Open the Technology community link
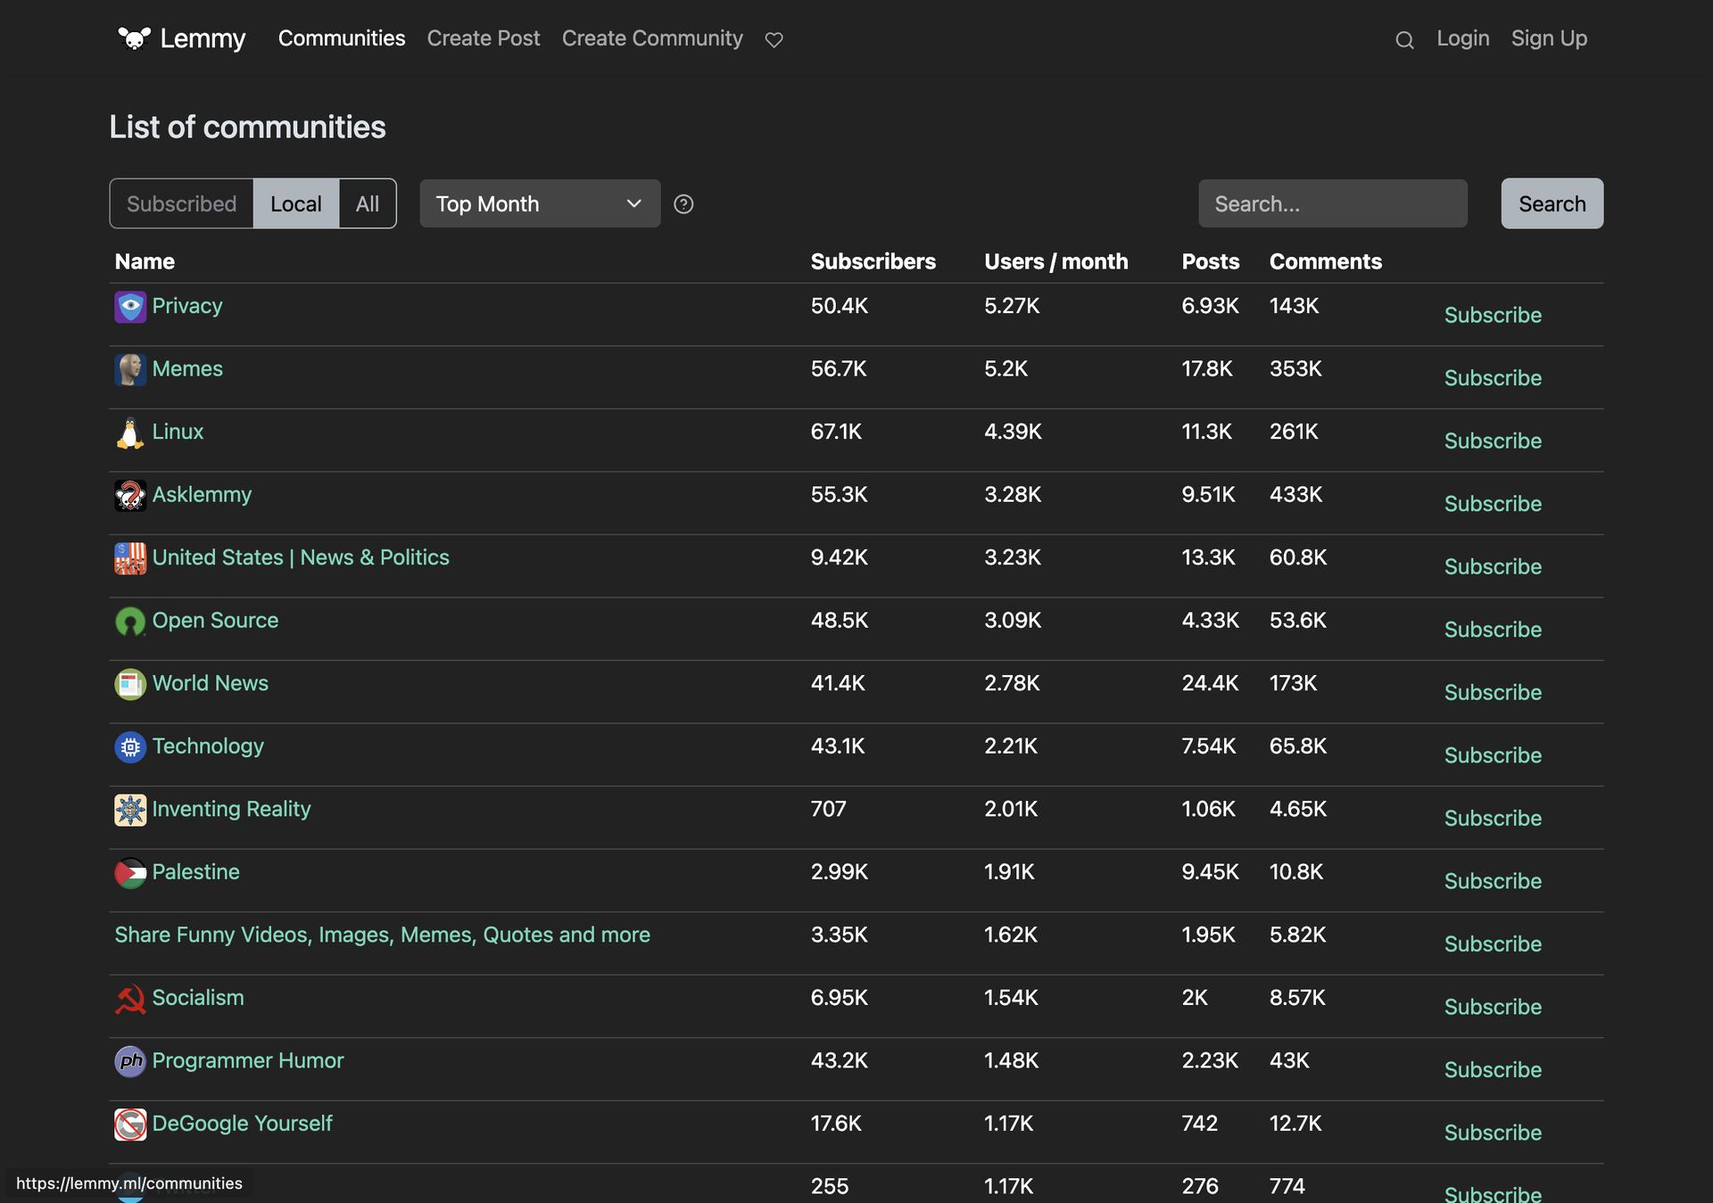This screenshot has width=1713, height=1203. [208, 746]
